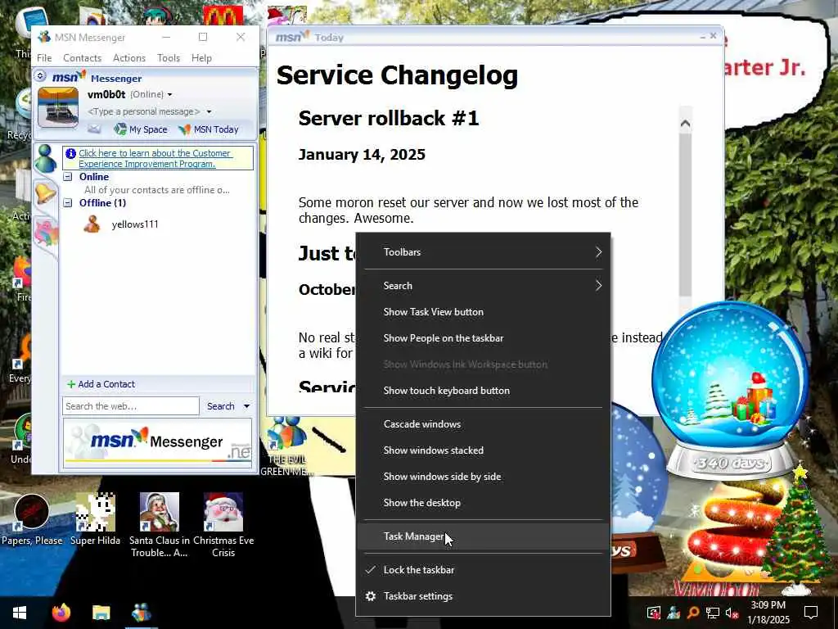The width and height of the screenshot is (838, 629).
Task: Select Show windows side by side
Action: tap(483, 477)
